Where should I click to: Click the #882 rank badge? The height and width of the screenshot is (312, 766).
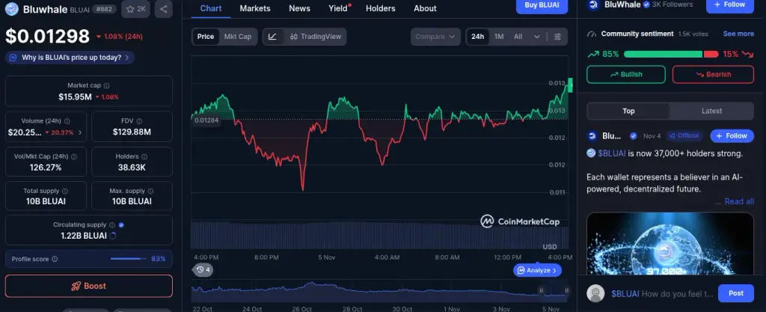coord(105,9)
